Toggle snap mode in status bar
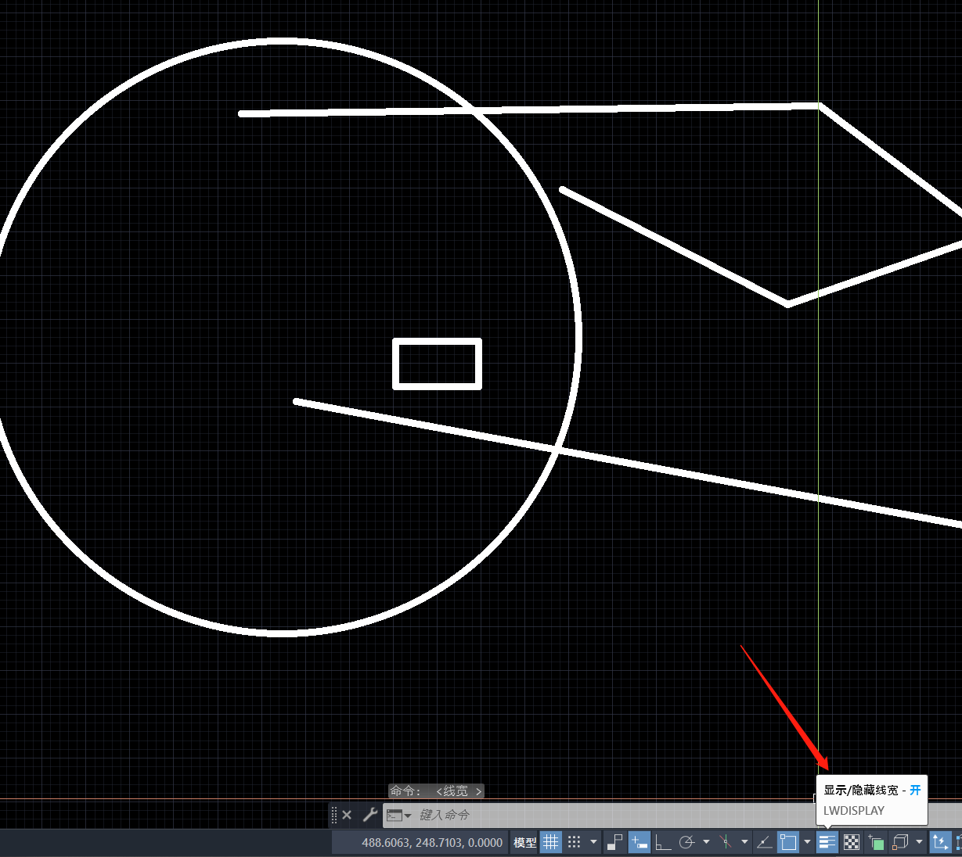The width and height of the screenshot is (962, 857). 575,842
